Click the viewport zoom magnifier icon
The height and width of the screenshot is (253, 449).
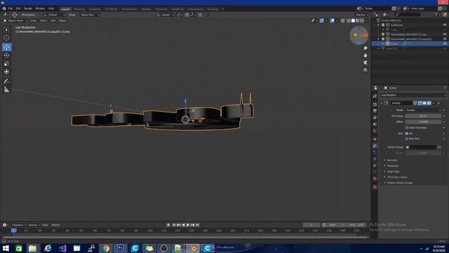pos(366,48)
